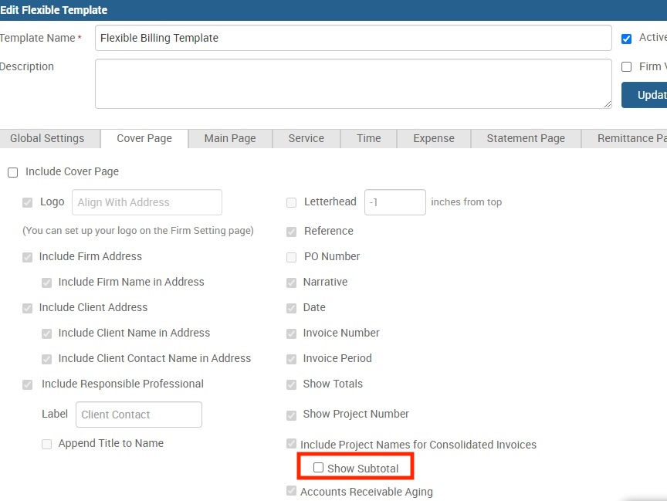Switch to the Global Settings tab
The height and width of the screenshot is (501, 667).
46,138
